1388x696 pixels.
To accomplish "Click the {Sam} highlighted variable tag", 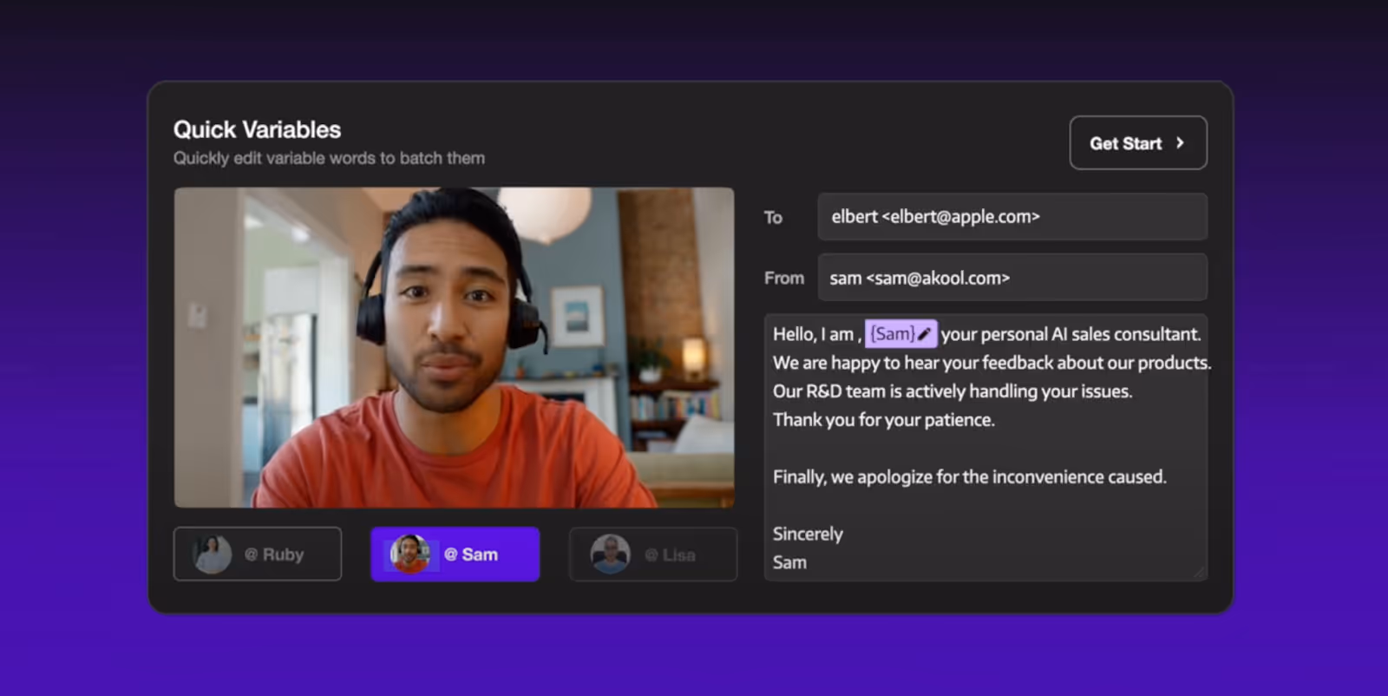I will pos(900,334).
